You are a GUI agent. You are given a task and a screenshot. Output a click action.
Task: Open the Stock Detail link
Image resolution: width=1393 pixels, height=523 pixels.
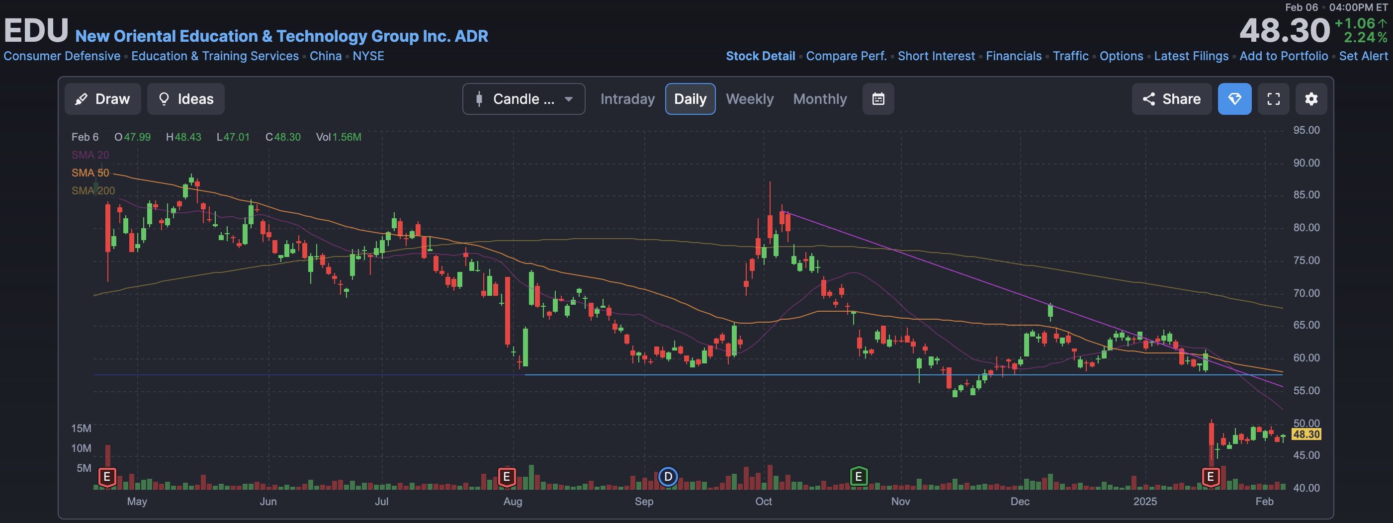click(x=760, y=56)
